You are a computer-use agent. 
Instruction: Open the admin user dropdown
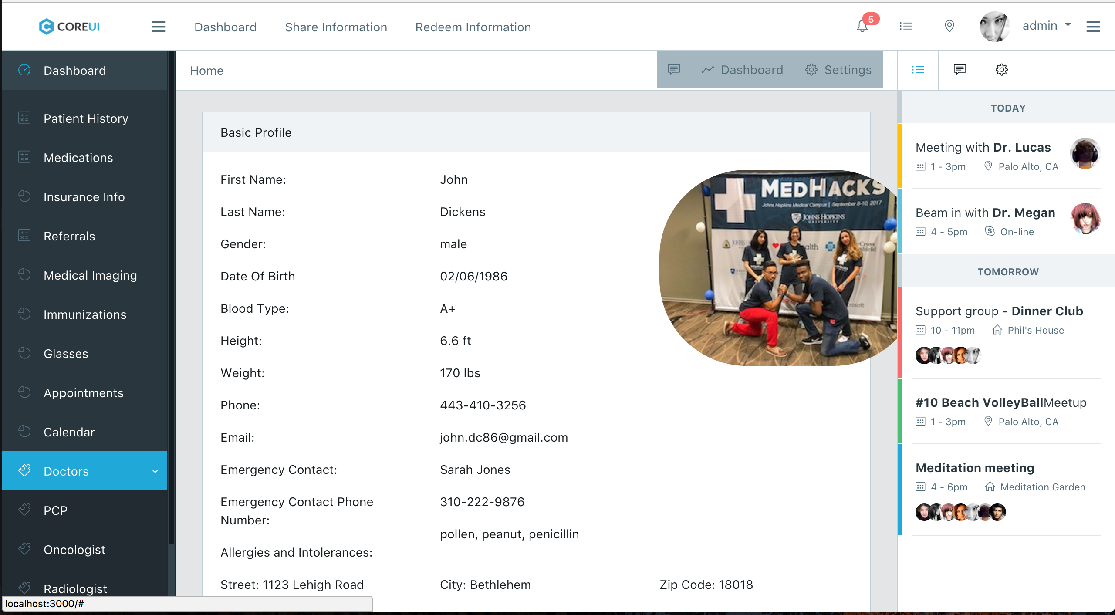pos(1046,26)
